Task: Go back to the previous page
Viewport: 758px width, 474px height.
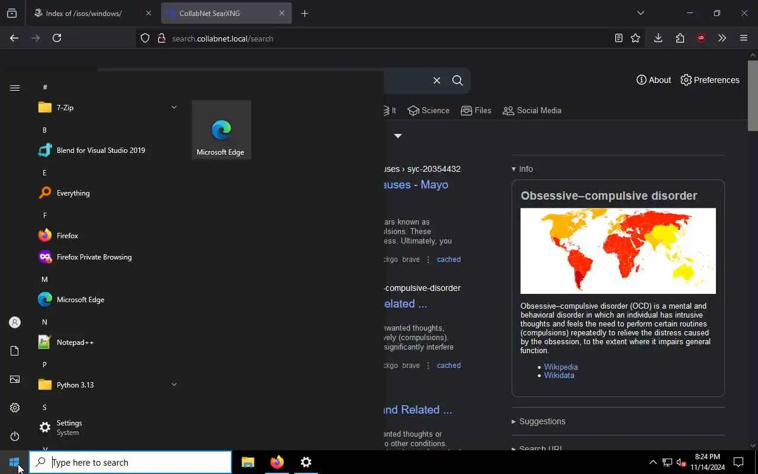Action: point(14,38)
